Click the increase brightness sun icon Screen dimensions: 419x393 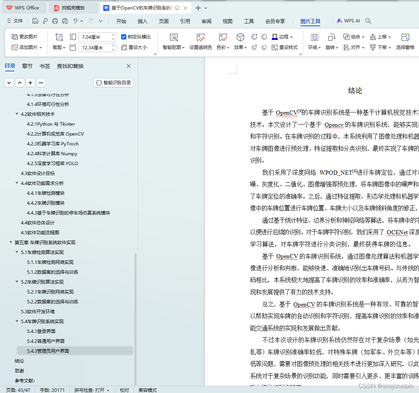tap(254, 47)
